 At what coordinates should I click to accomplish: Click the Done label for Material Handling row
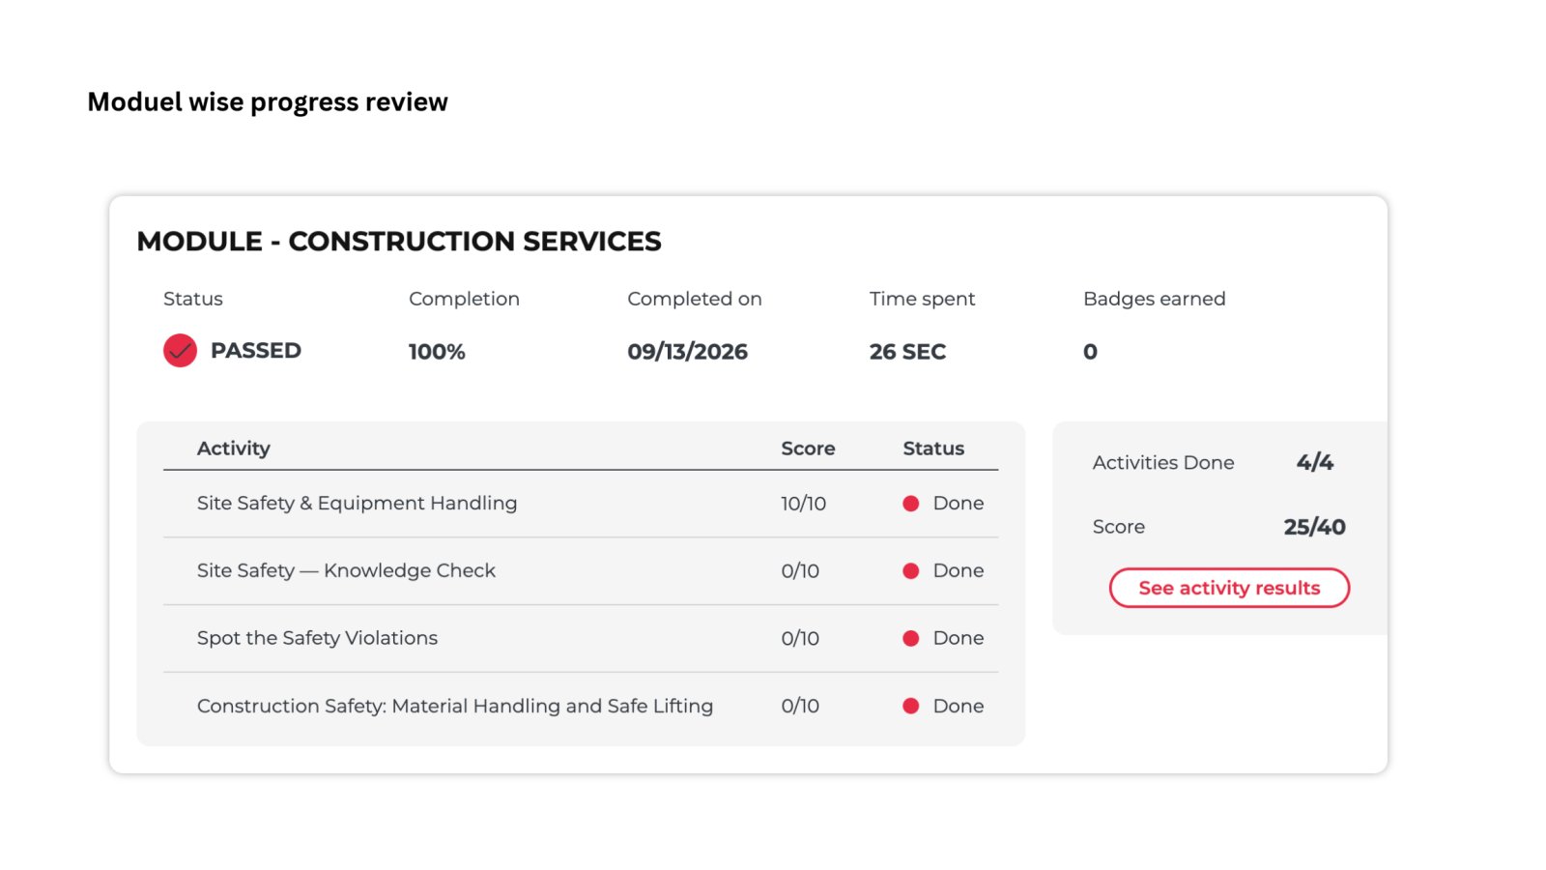959,706
